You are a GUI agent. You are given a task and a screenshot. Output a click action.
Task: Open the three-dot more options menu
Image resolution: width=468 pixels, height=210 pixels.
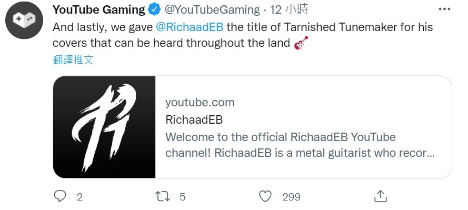point(444,9)
